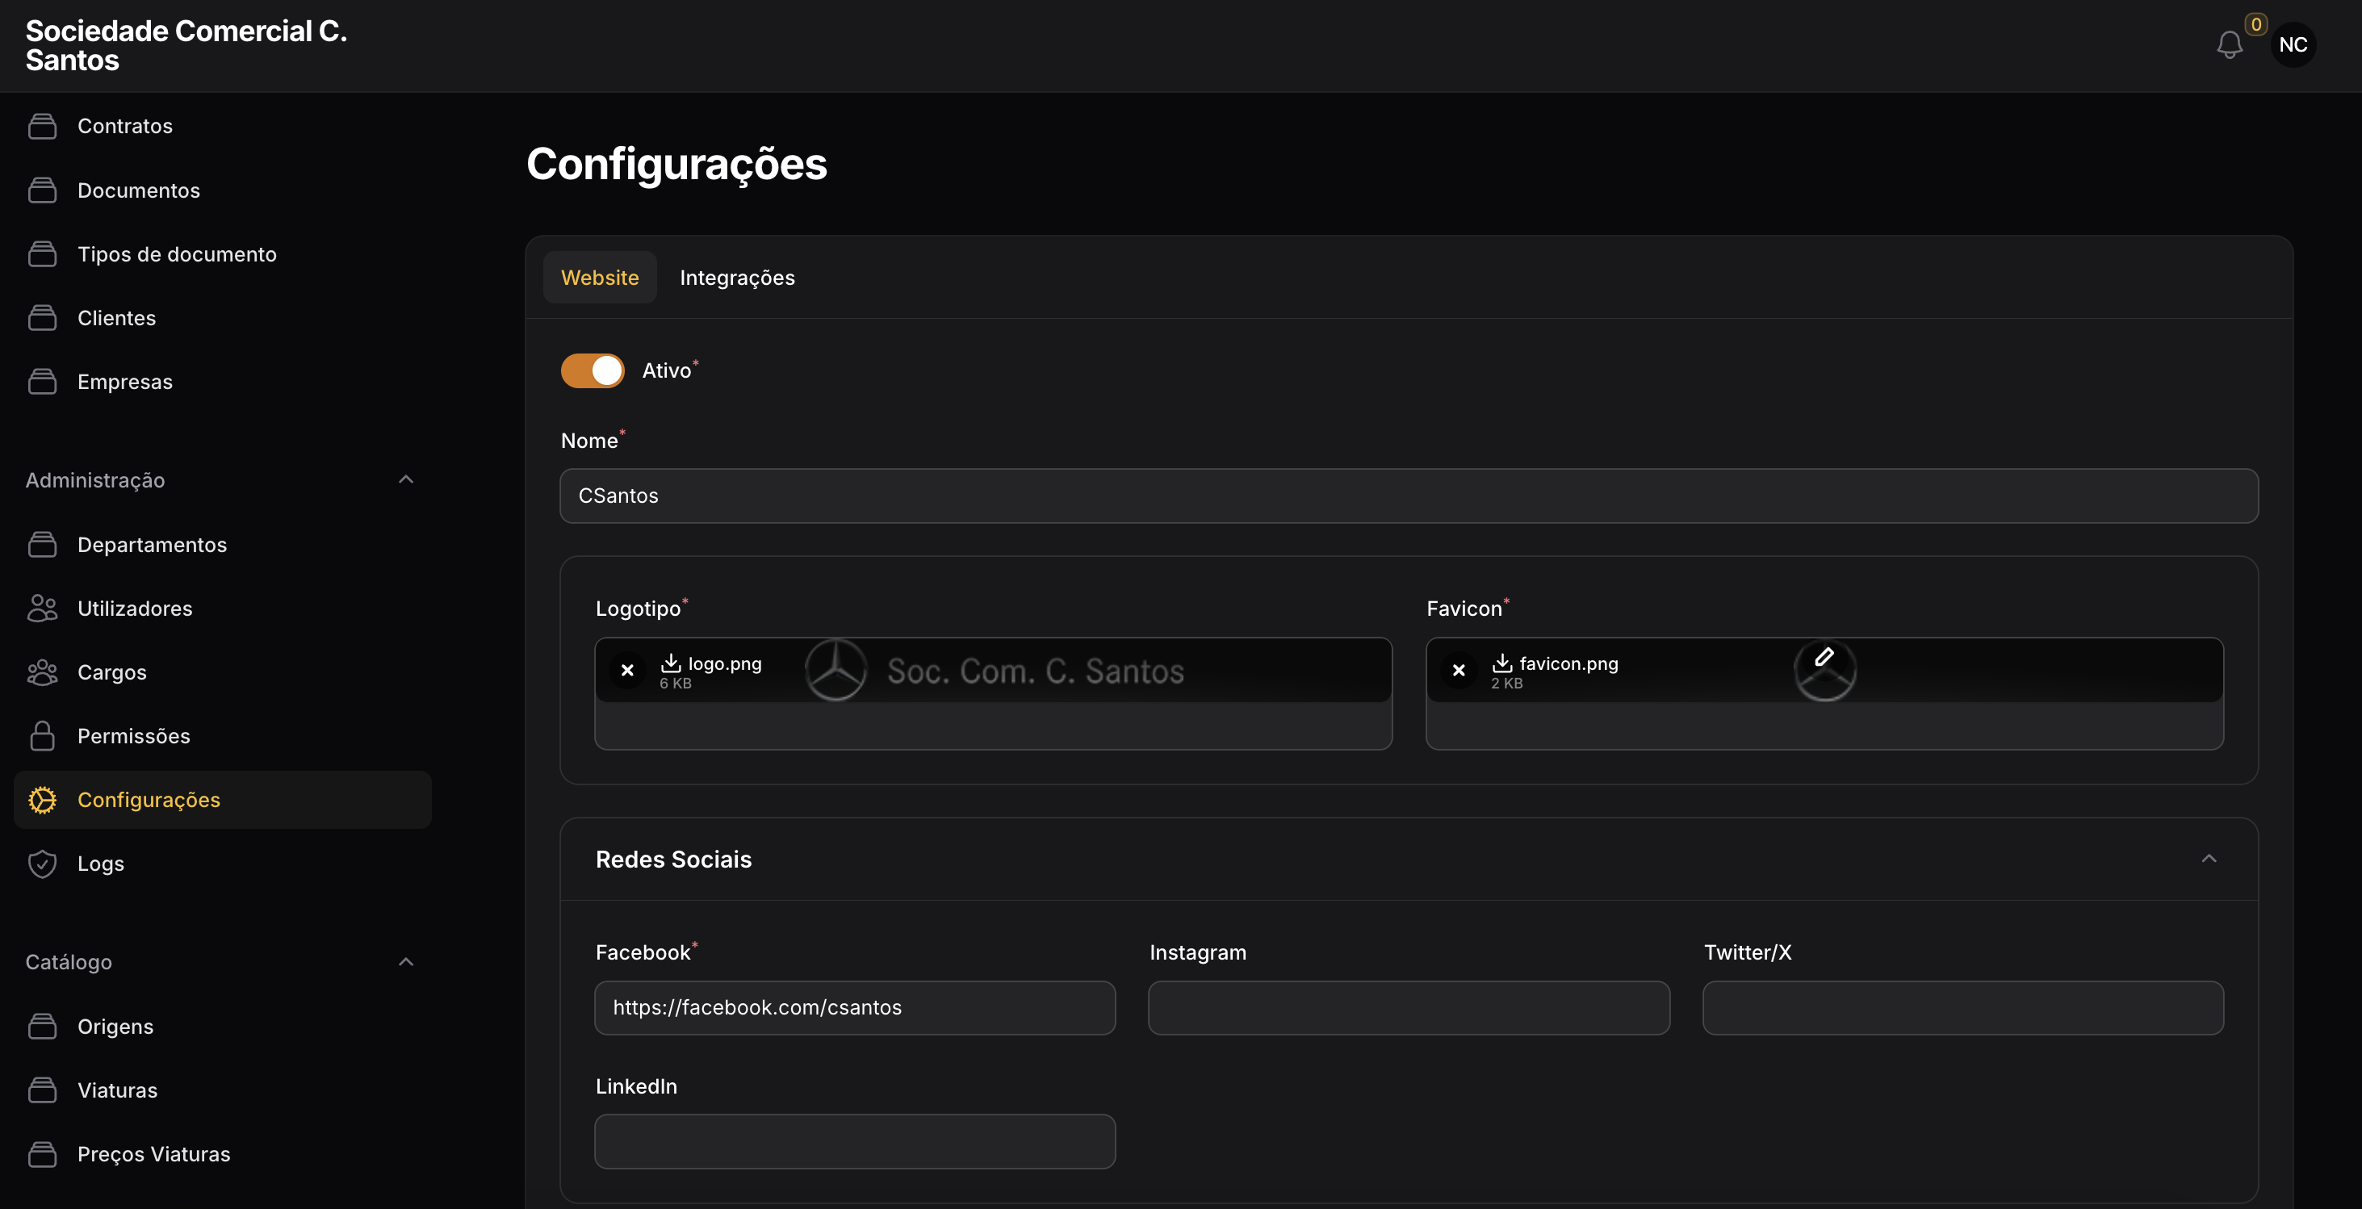Image resolution: width=2362 pixels, height=1209 pixels.
Task: Click the LinkedIn input field
Action: (x=853, y=1141)
